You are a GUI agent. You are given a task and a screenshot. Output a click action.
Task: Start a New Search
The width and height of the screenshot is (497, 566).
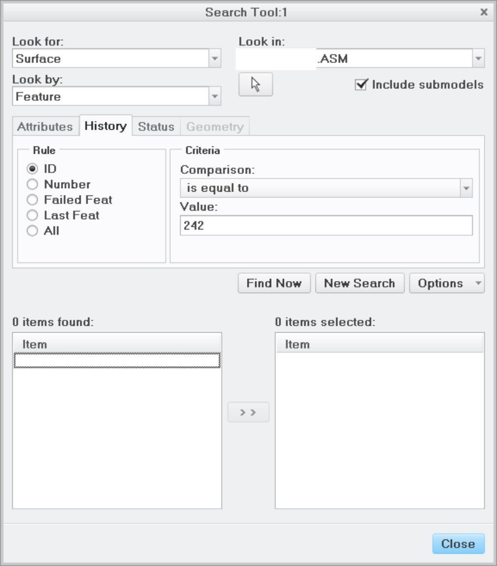click(x=360, y=283)
